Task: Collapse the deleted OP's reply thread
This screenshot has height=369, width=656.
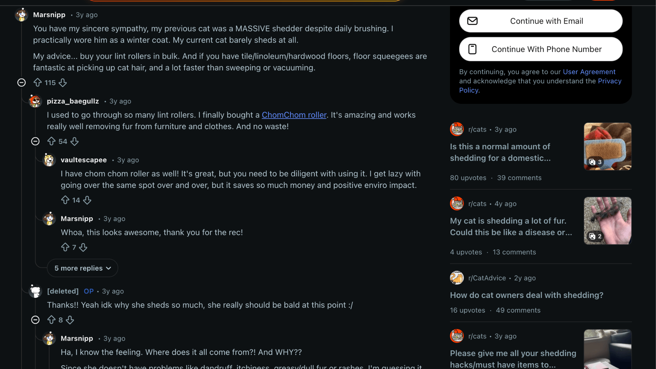Action: coord(35,320)
